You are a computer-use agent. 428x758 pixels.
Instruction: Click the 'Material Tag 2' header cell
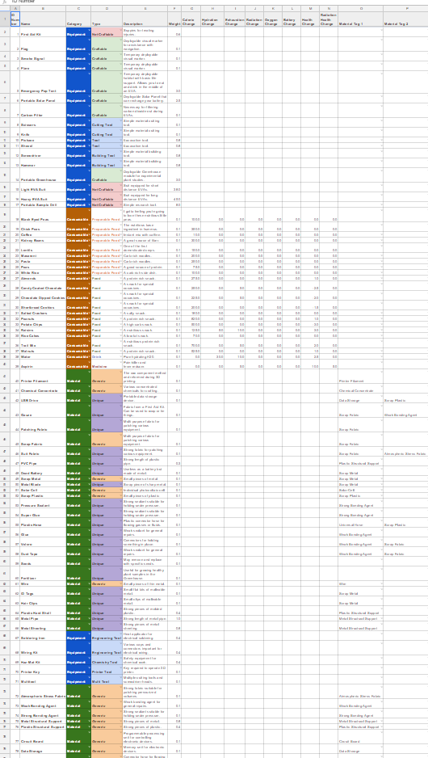(405, 19)
